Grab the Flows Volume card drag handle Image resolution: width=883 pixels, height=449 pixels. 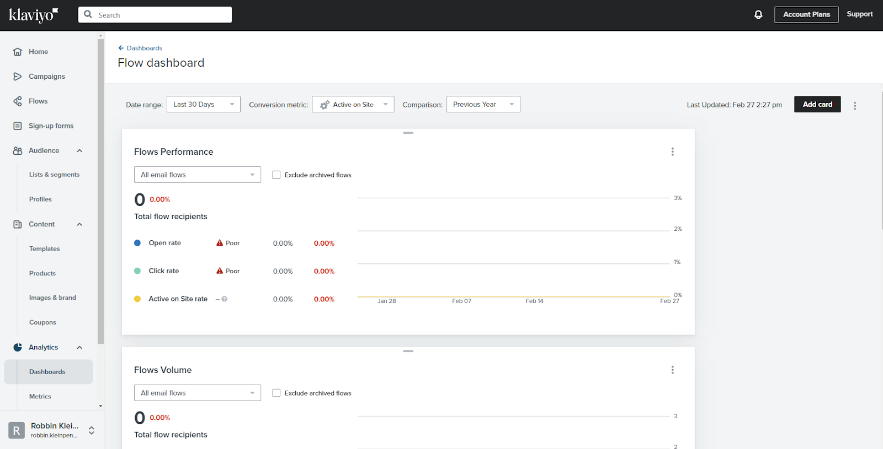(x=408, y=351)
